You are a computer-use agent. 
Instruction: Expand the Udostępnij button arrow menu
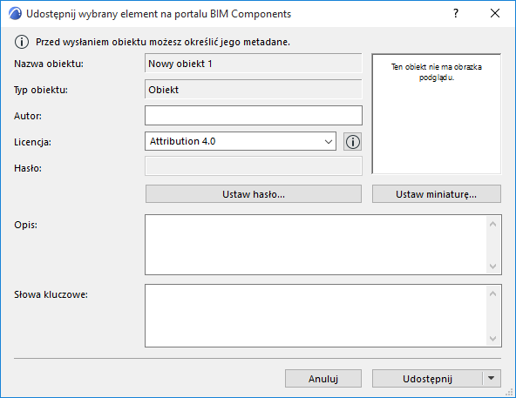point(492,379)
